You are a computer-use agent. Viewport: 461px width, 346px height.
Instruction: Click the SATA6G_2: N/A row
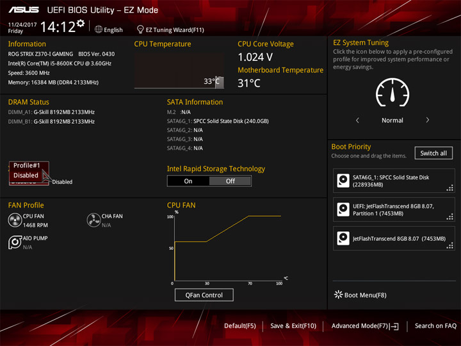[x=185, y=129]
